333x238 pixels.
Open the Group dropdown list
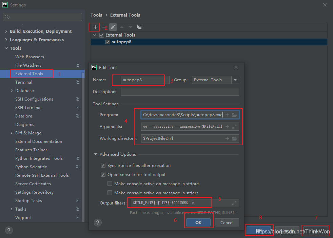(235, 80)
